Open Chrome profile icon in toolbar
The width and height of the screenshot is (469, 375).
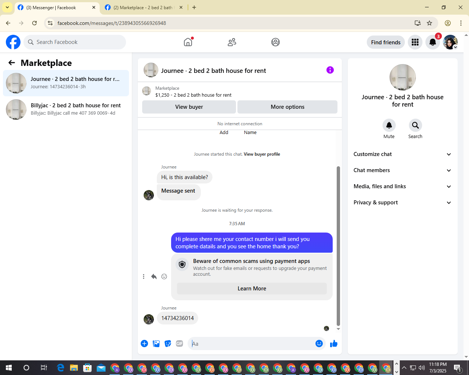(448, 23)
